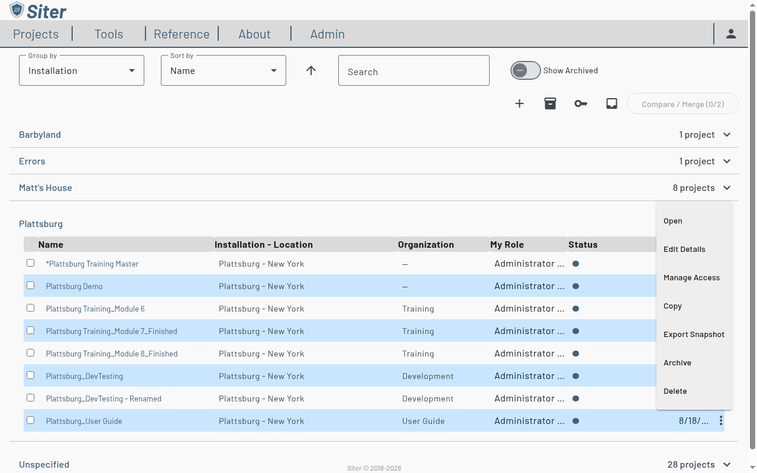The width and height of the screenshot is (757, 473).
Task: Select Export Snapshot menu option
Action: 694,334
